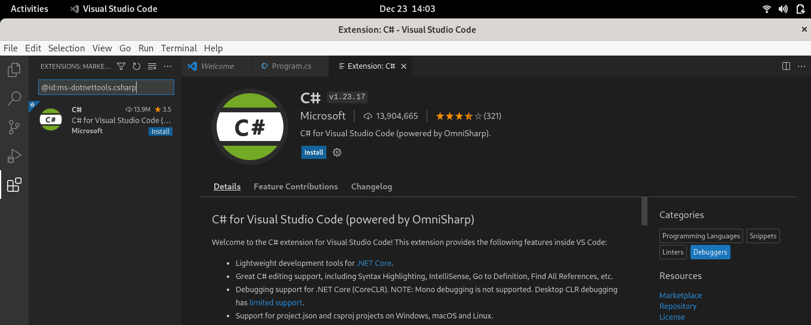The height and width of the screenshot is (325, 811).
Task: Open the File menu
Action: click(x=11, y=48)
